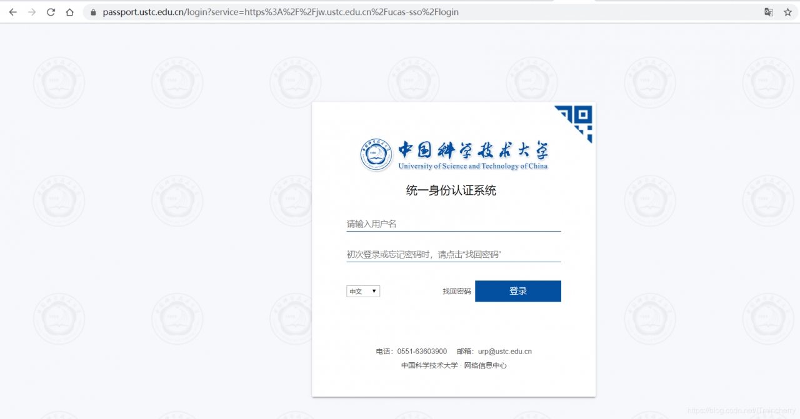Click the password input field
This screenshot has width=800, height=419.
click(454, 254)
